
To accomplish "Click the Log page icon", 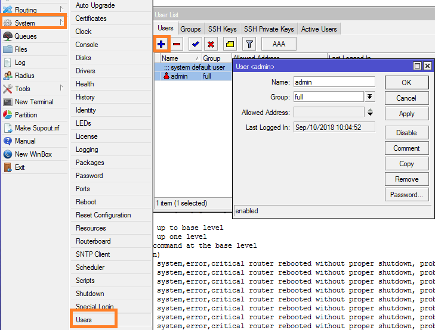I will pos(8,63).
